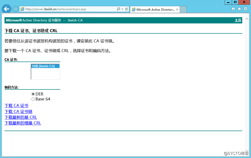Click the 下载 CA 证书链 link
The image size is (251, 158).
point(18,112)
